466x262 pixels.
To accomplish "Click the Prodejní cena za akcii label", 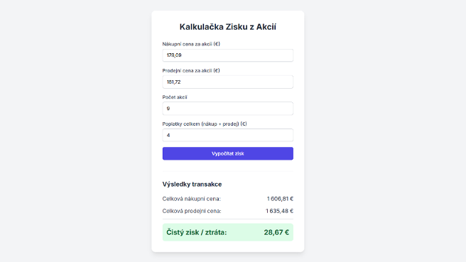I will pos(191,71).
